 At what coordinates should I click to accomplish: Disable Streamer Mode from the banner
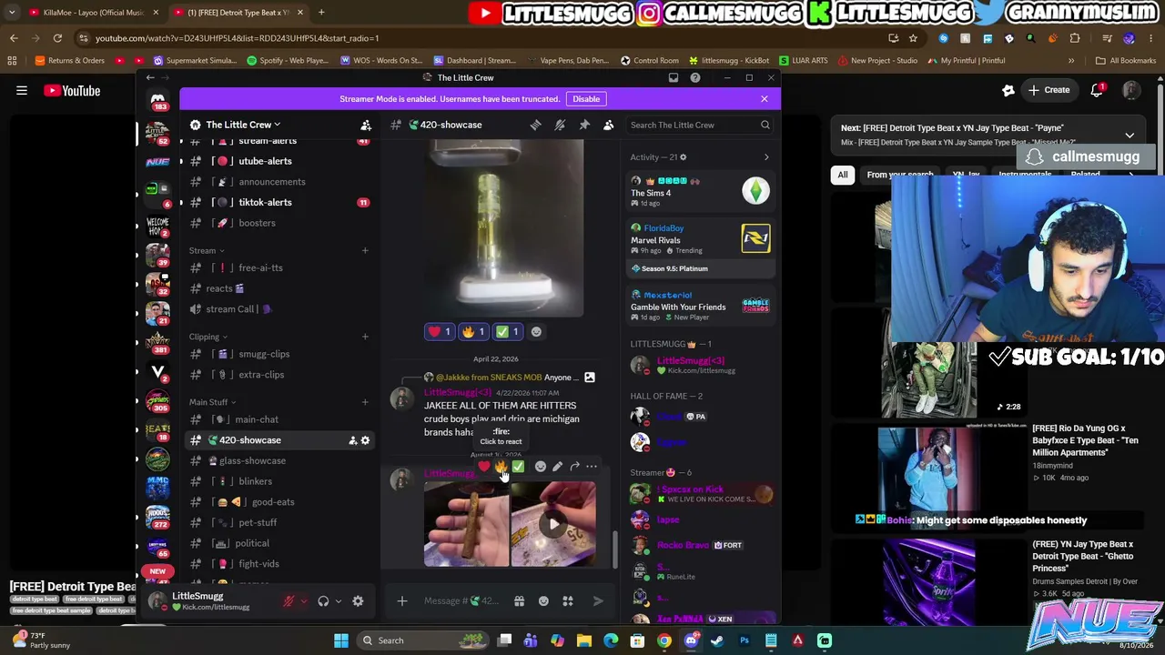(586, 98)
